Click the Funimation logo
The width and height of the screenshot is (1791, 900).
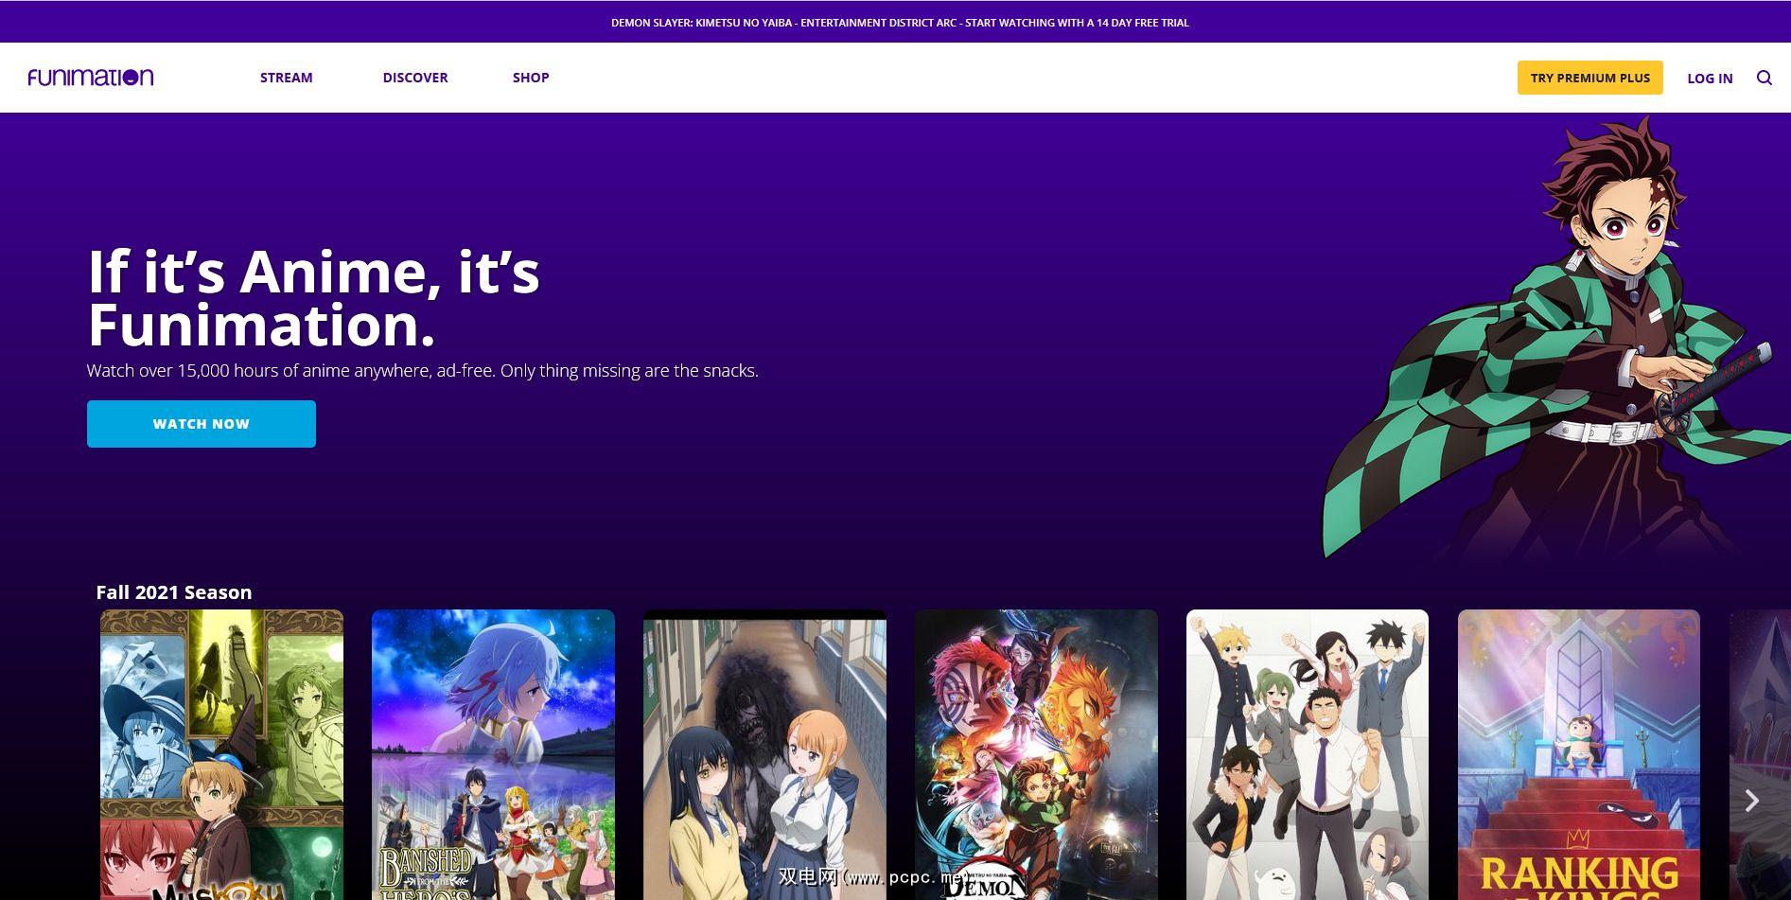click(x=91, y=77)
